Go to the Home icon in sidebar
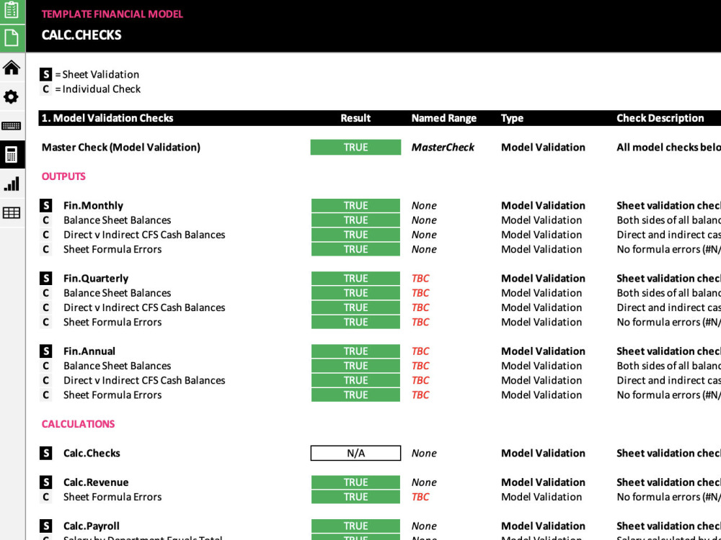This screenshot has width=721, height=540. pos(12,68)
